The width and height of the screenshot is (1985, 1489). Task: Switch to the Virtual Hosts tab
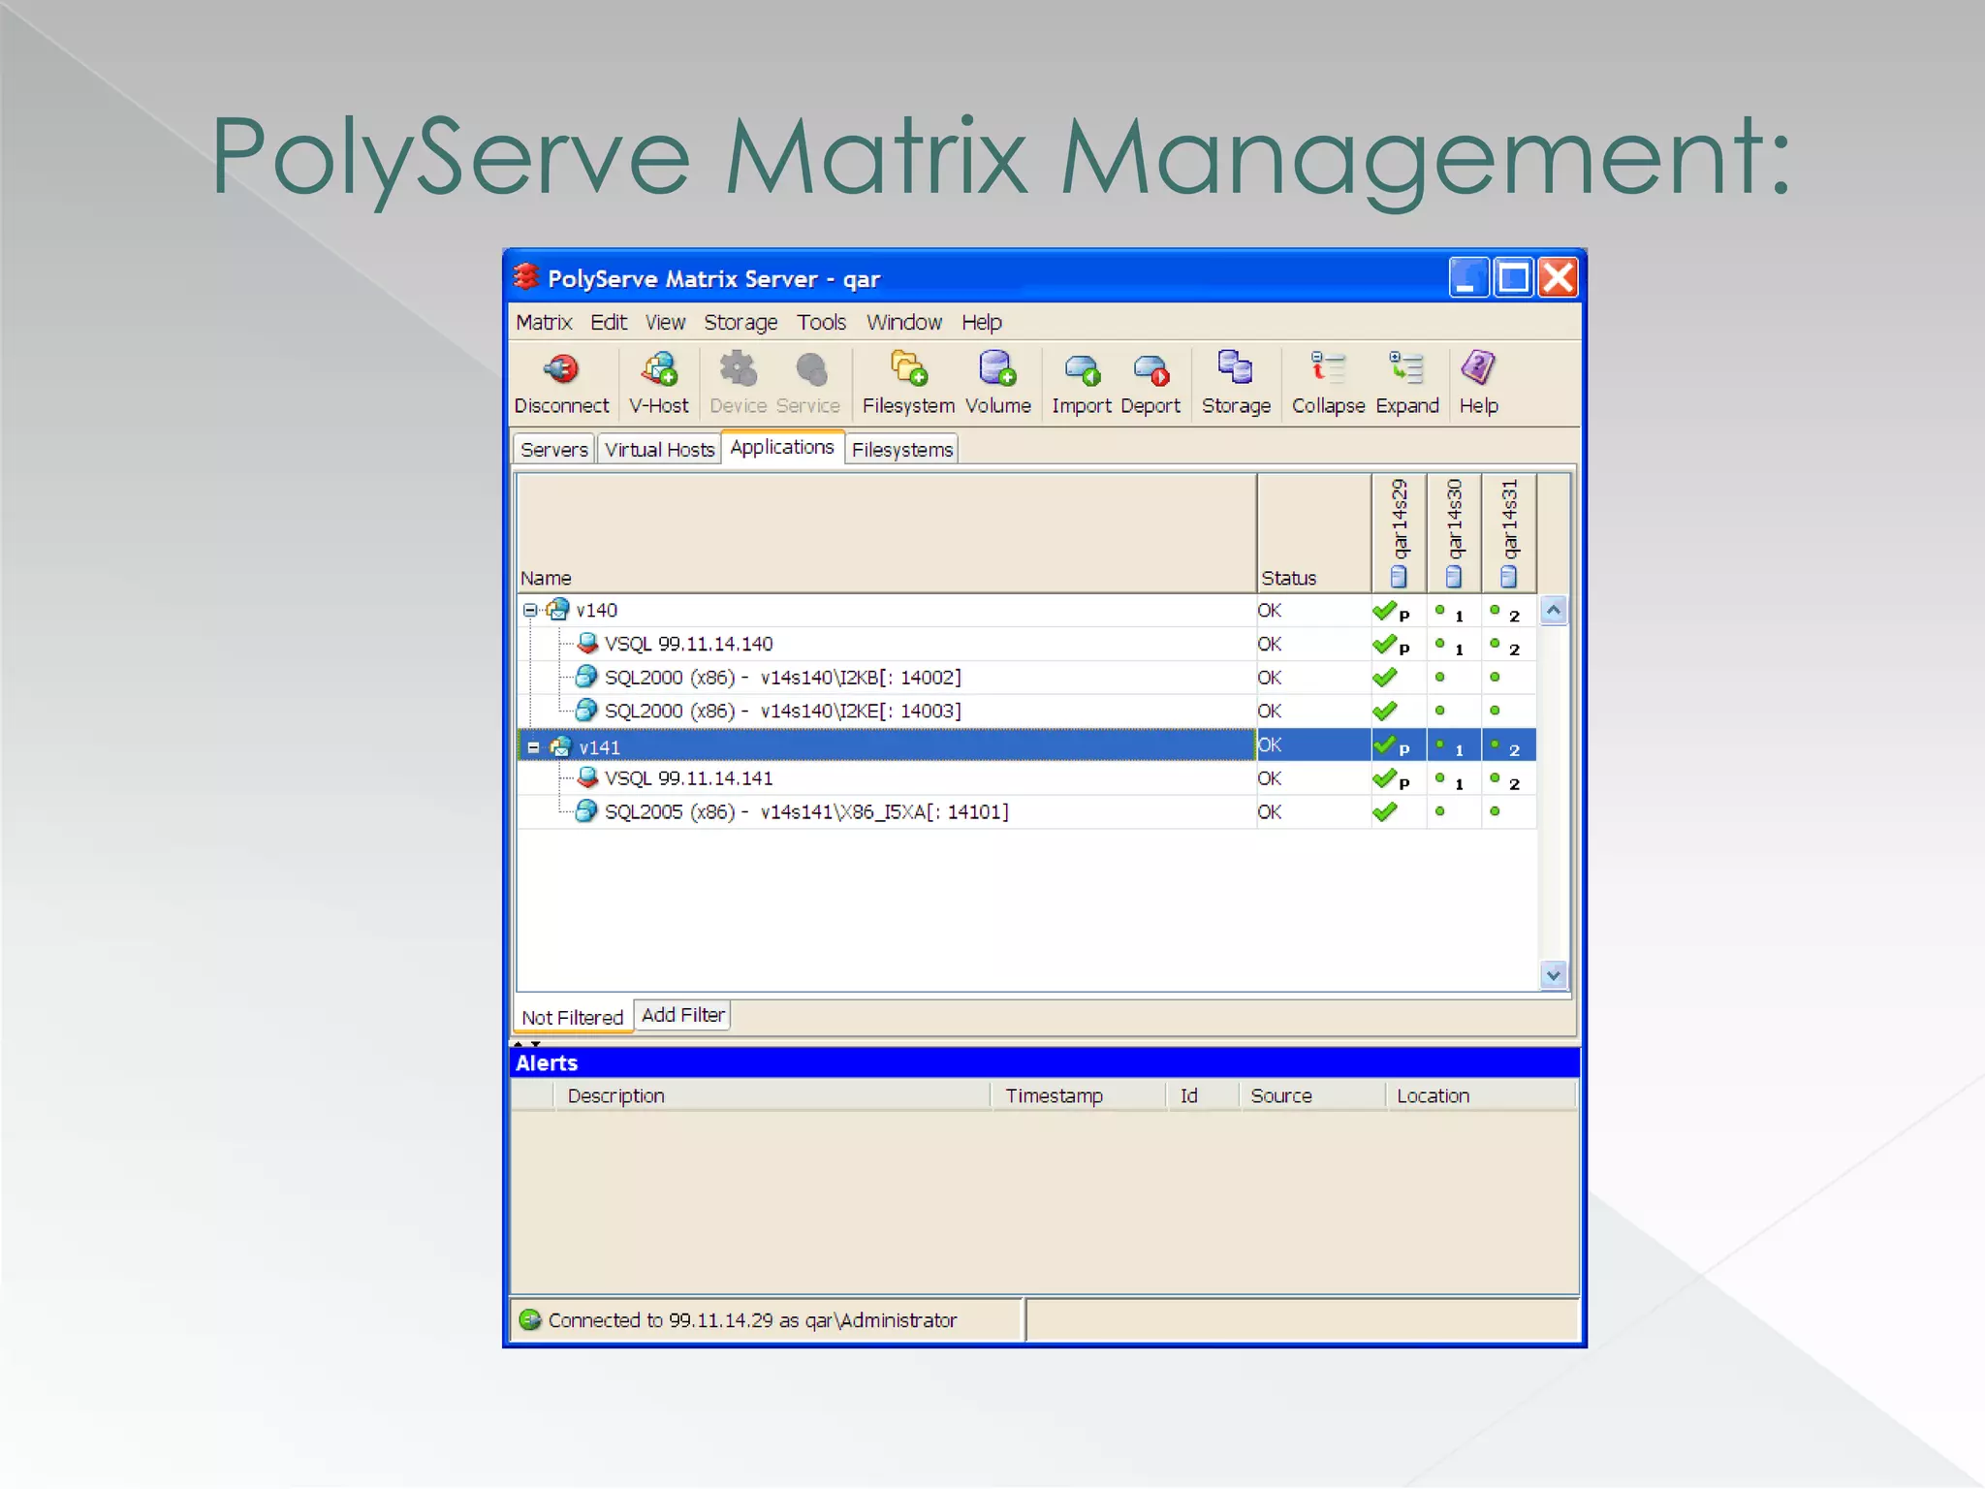659,450
